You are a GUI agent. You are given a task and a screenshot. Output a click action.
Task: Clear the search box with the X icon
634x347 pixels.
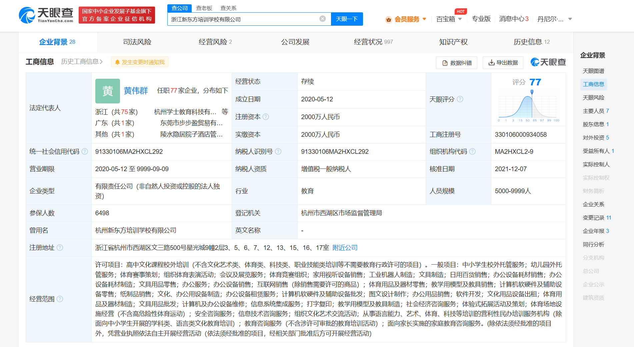tap(322, 19)
